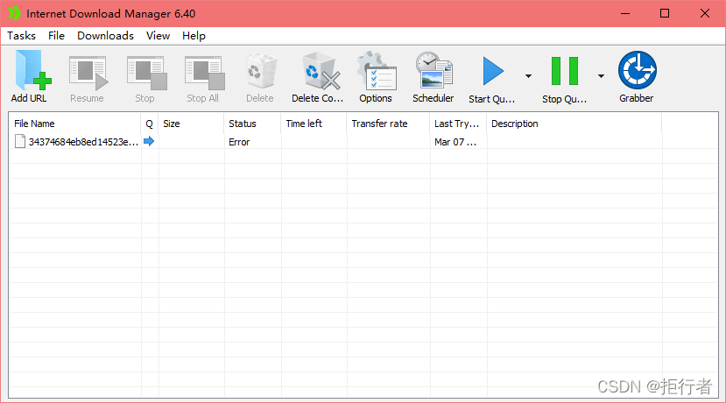Sort by Description column header
Image resolution: width=726 pixels, height=403 pixels.
(x=574, y=124)
